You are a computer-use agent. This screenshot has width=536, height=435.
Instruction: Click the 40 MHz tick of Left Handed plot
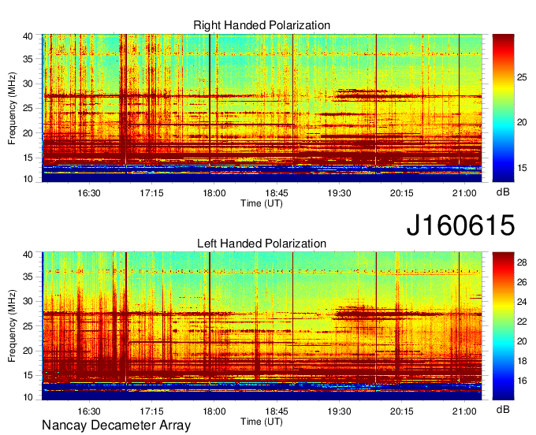[x=28, y=255]
